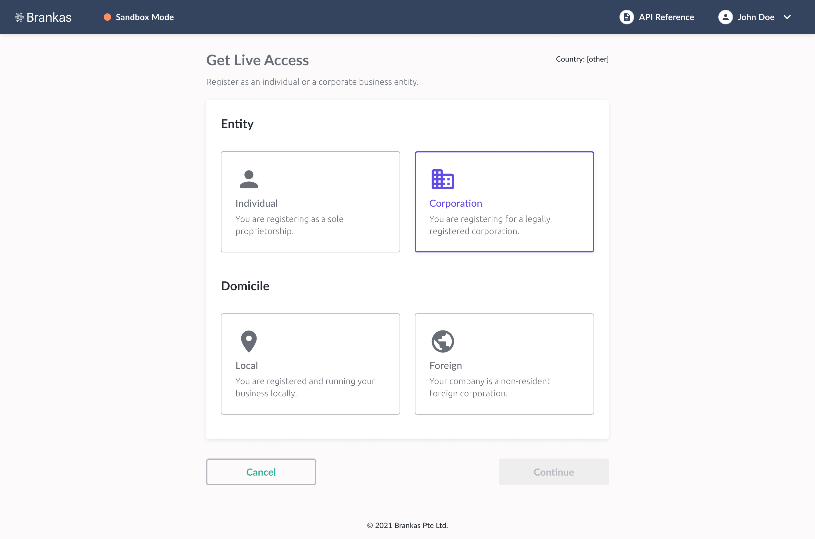Click the Individual person silhouette icon
815x539 pixels.
[249, 179]
